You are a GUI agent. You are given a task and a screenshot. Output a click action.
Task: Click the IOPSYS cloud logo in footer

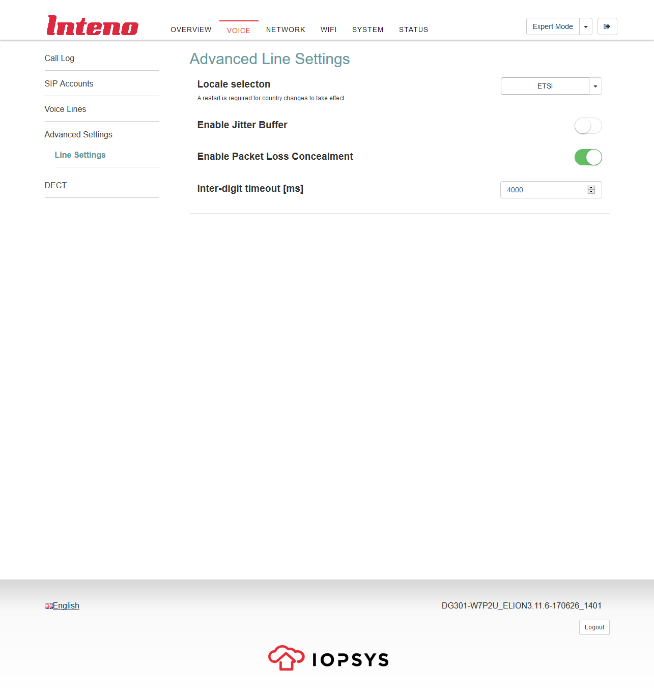click(x=328, y=658)
